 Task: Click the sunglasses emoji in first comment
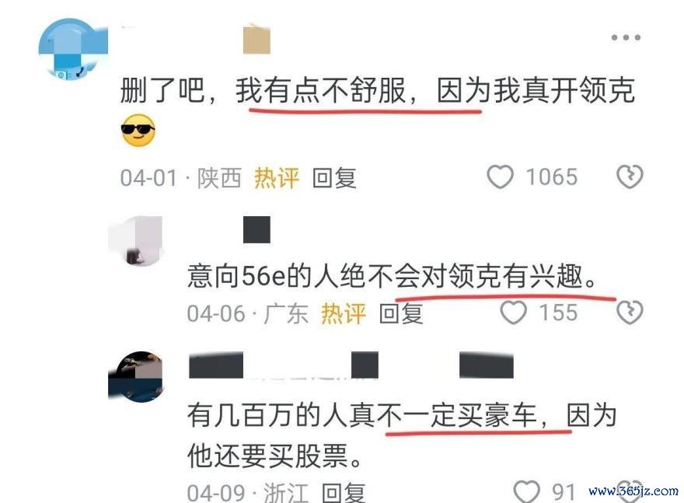pyautogui.click(x=138, y=131)
